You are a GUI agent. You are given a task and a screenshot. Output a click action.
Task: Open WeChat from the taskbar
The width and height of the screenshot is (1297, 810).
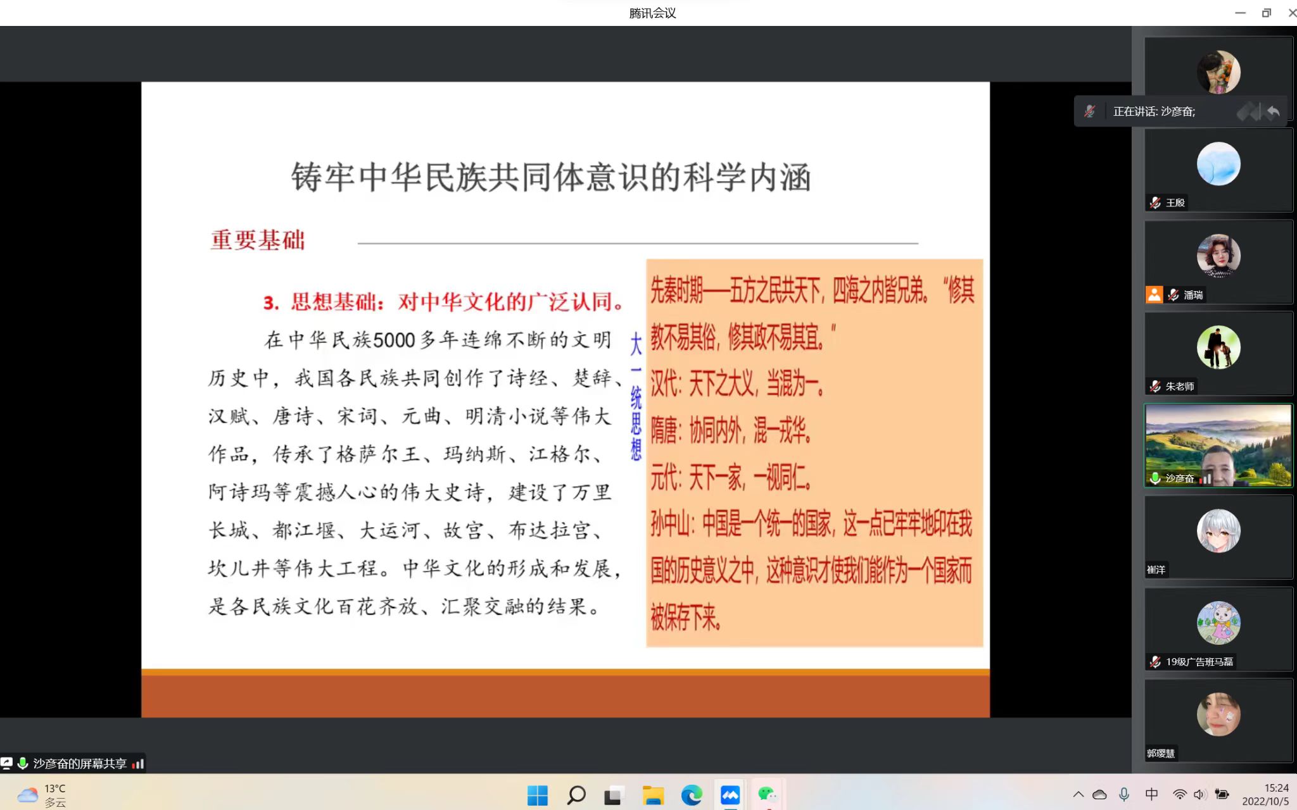tap(768, 795)
